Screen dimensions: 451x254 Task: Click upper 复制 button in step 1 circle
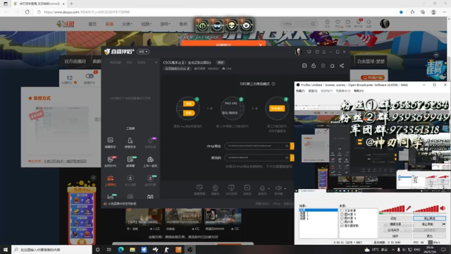(189, 104)
